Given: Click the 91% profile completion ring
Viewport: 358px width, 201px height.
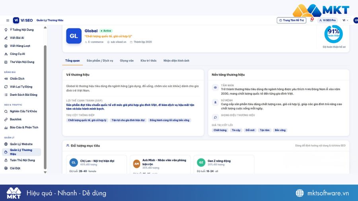Looking at the screenshot, I should 334,34.
